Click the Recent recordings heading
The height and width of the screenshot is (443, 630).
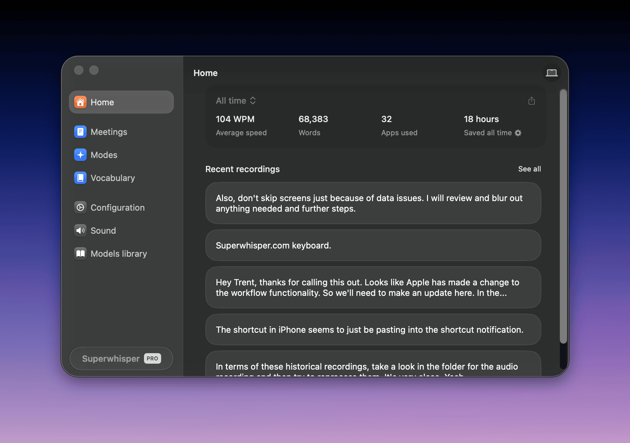[243, 169]
